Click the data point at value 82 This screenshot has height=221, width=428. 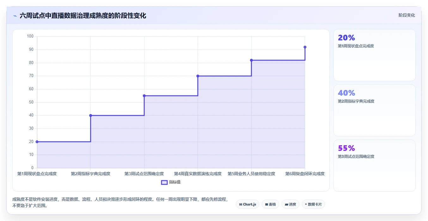click(251, 60)
